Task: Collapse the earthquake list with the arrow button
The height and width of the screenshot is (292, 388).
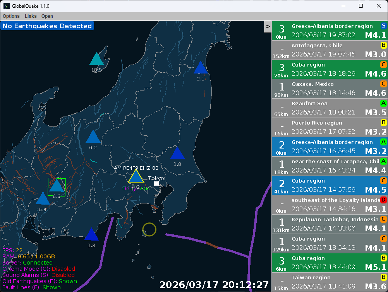Action: (268, 27)
